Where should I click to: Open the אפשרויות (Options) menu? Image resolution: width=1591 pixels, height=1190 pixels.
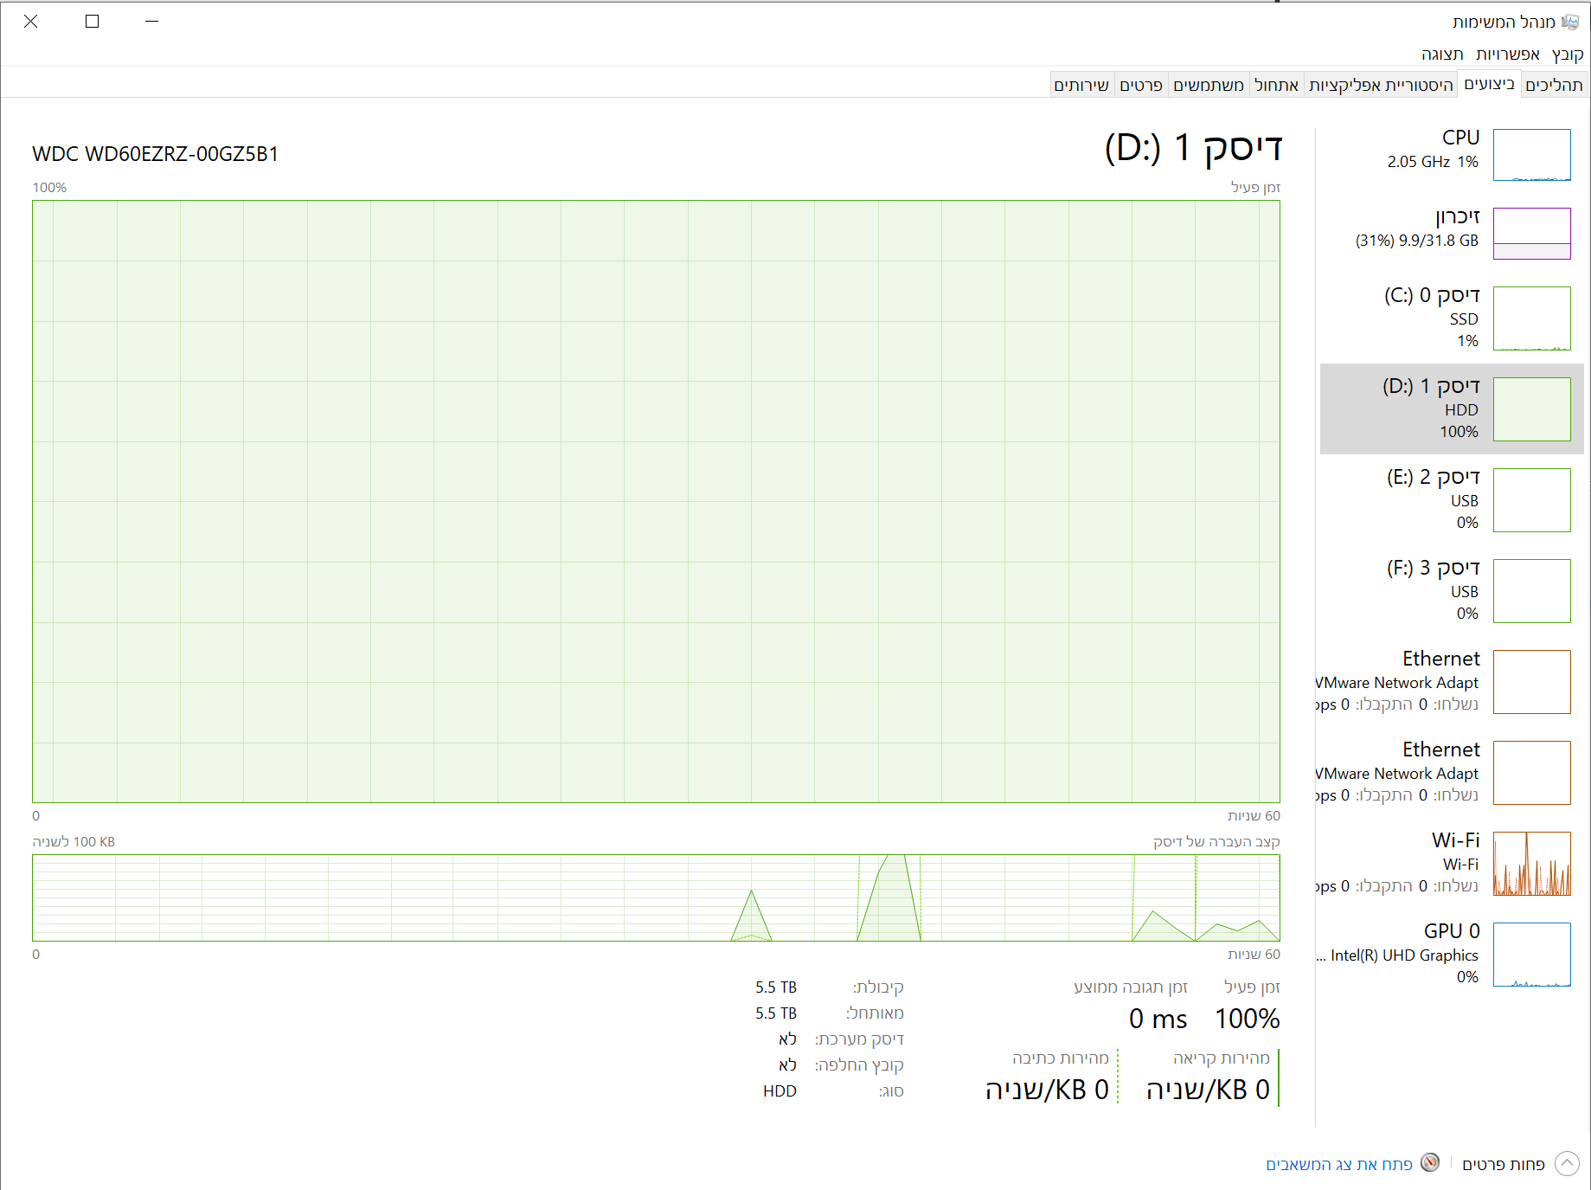tap(1507, 55)
